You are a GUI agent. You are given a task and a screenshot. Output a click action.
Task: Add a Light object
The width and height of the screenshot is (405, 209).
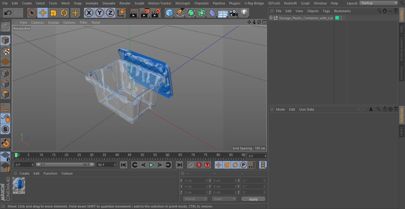click(244, 13)
